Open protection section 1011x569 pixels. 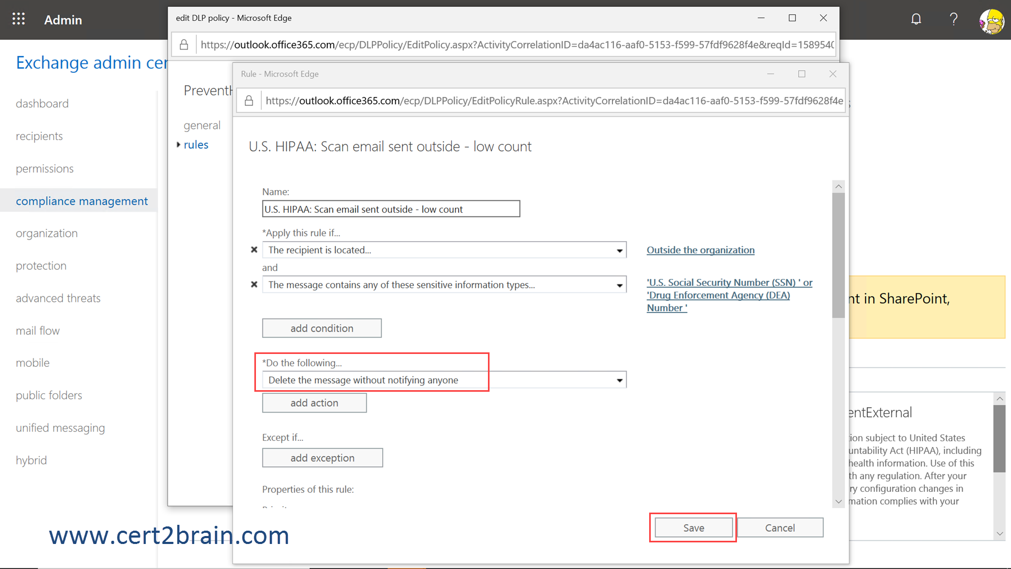coord(41,266)
